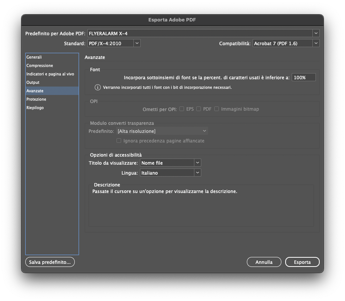The height and width of the screenshot is (301, 345).
Task: Click the Esporta button
Action: [302, 262]
